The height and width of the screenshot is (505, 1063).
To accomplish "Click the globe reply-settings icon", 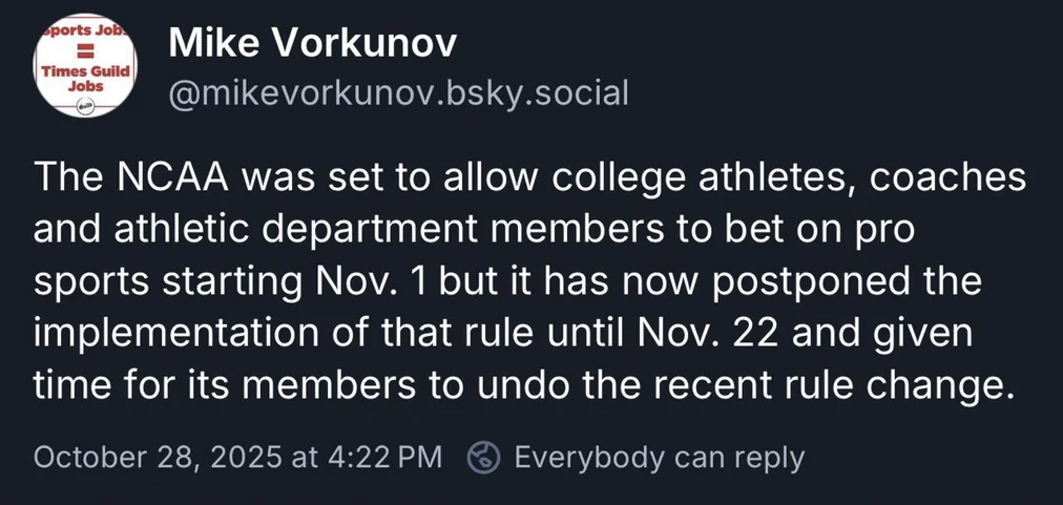I will point(483,458).
